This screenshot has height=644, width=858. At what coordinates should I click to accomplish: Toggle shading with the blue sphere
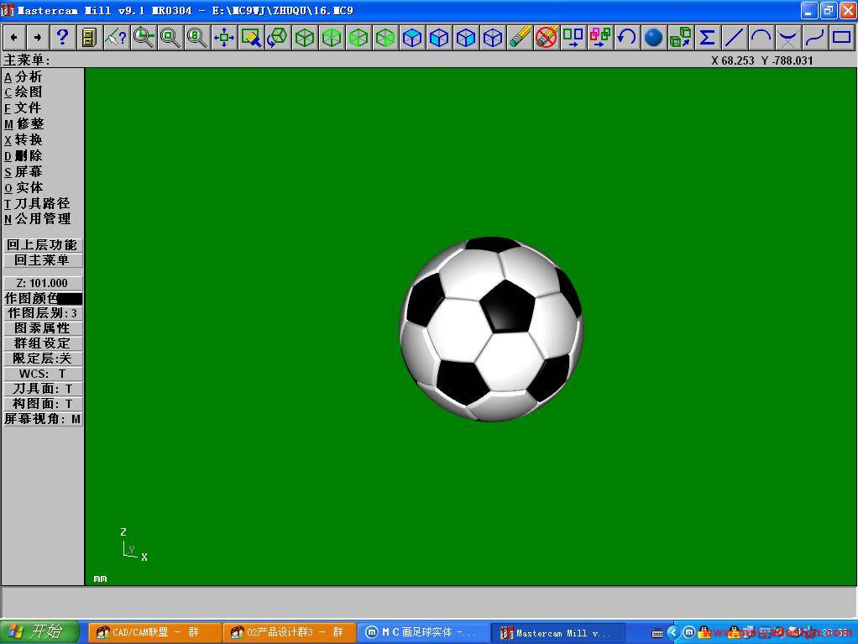[654, 37]
